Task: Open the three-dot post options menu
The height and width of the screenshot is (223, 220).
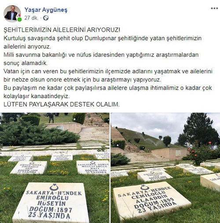Action: tap(214, 8)
